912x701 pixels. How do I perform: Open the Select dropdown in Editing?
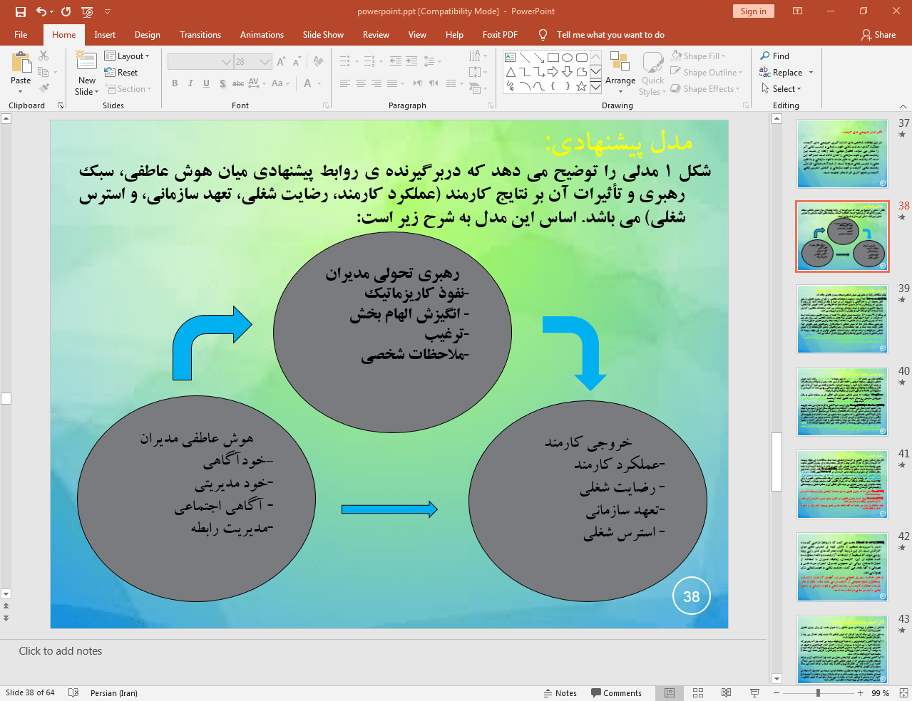pos(782,88)
